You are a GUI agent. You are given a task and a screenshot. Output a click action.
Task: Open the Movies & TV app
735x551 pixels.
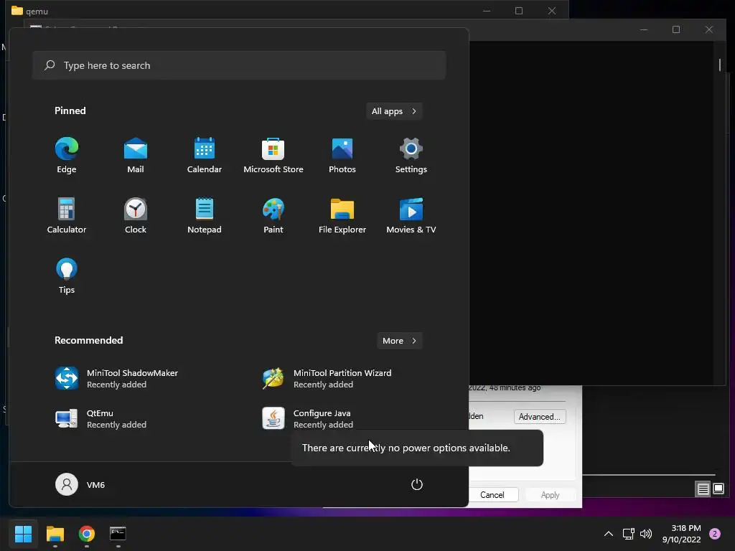411,215
